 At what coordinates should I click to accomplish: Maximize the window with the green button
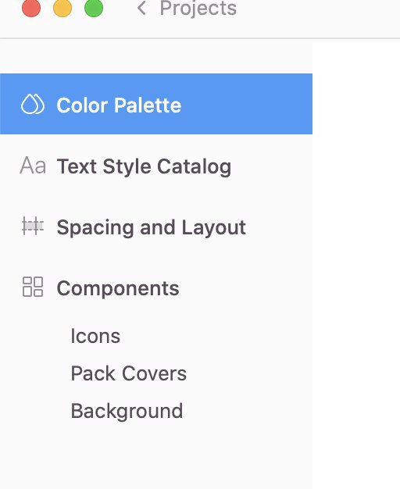coord(94,8)
